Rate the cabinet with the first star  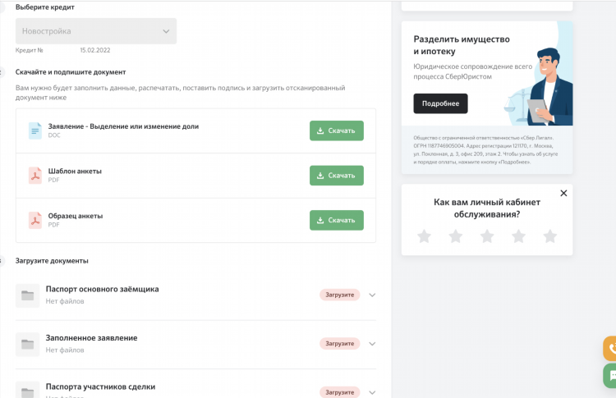(x=425, y=236)
